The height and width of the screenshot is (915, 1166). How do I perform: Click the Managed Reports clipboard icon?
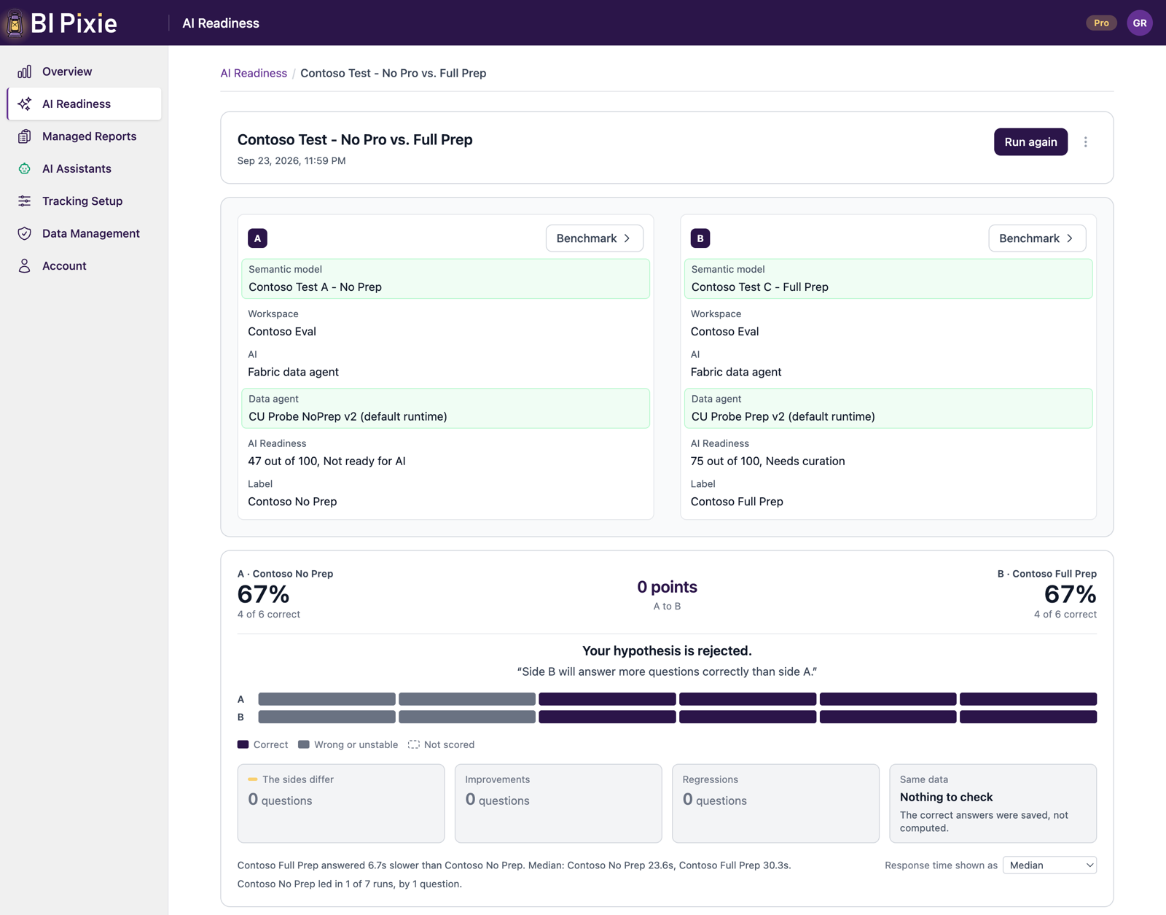tap(25, 136)
